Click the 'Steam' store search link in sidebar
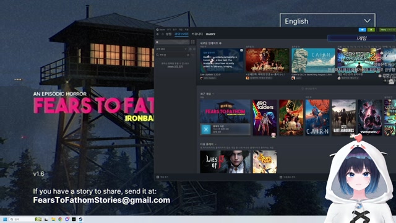The width and height of the screenshot is (396, 223). (x=174, y=66)
